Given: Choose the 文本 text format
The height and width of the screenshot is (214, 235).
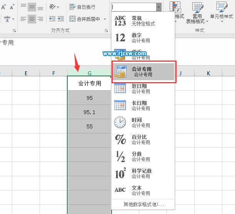Looking at the screenshot, I should click(x=143, y=190).
